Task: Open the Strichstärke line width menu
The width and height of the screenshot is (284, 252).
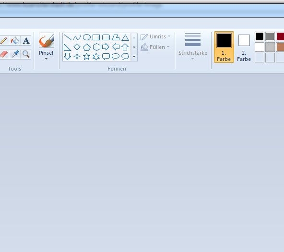Action: click(x=193, y=47)
